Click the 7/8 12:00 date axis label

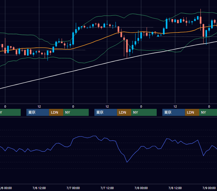pos(175,188)
